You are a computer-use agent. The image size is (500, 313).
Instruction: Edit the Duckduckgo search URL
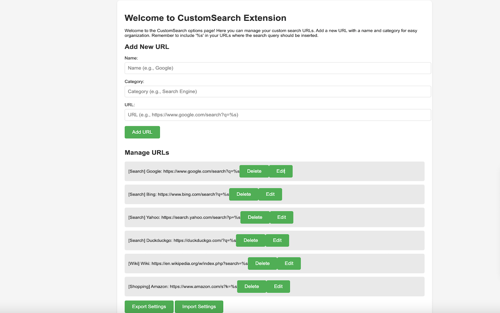coord(277,240)
